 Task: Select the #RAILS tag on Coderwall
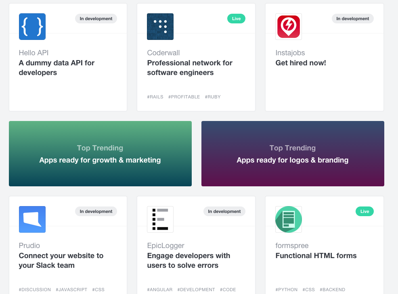155,97
